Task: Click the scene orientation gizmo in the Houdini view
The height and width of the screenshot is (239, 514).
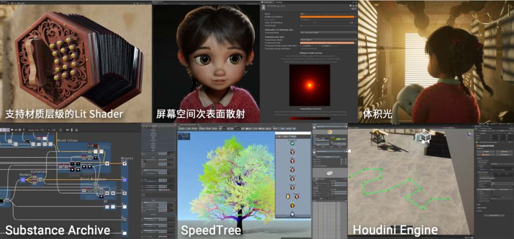Action: coord(469,133)
